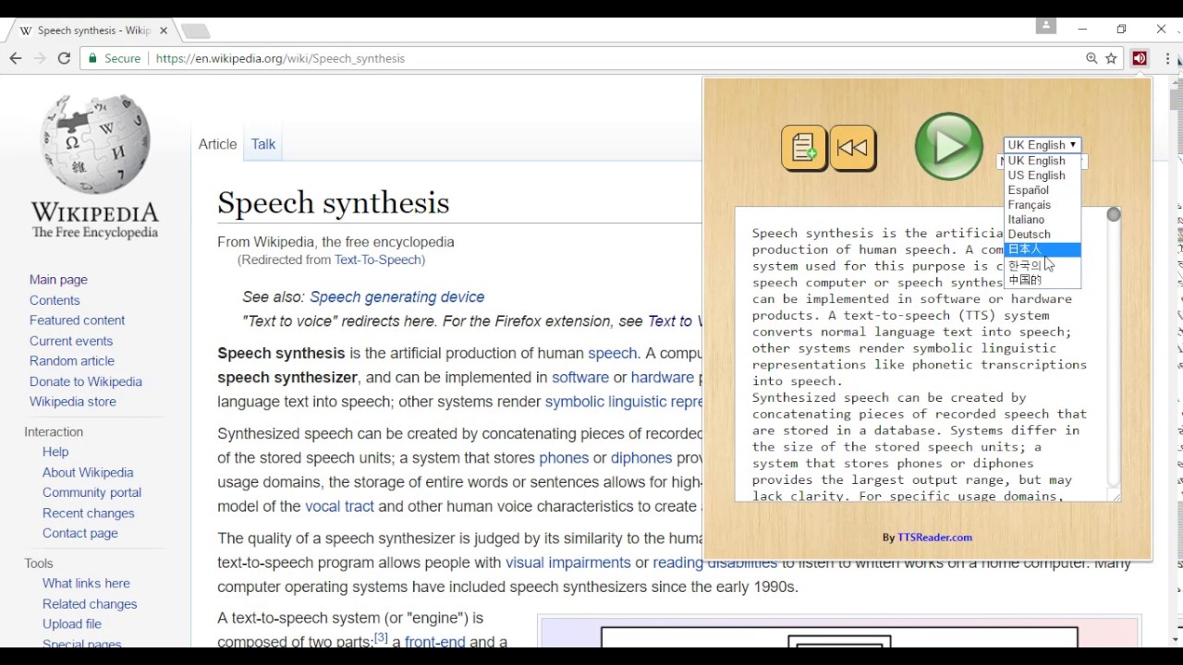The width and height of the screenshot is (1183, 665).
Task: Open Community portal link
Action: pos(91,492)
